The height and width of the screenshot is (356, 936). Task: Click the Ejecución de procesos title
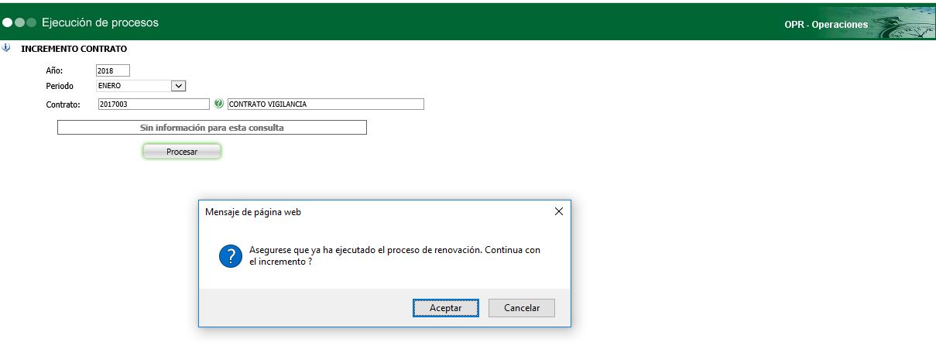click(100, 22)
